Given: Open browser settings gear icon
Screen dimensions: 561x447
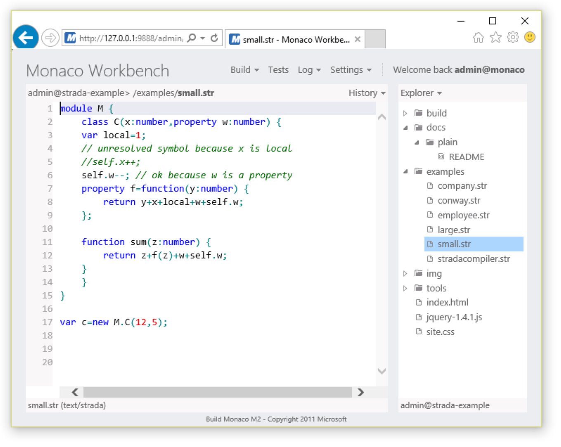Looking at the screenshot, I should click(513, 38).
